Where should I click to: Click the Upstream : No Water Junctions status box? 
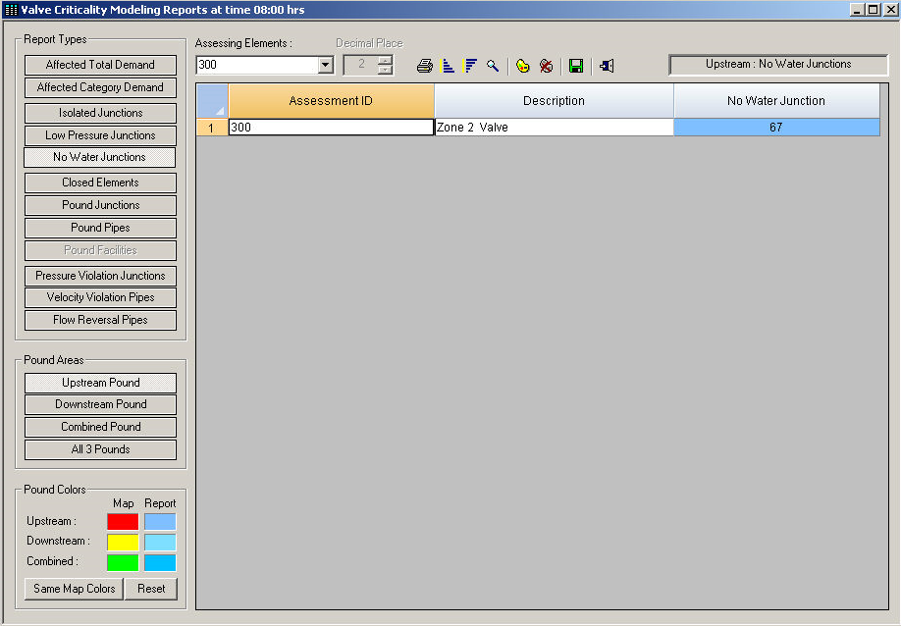[778, 65]
